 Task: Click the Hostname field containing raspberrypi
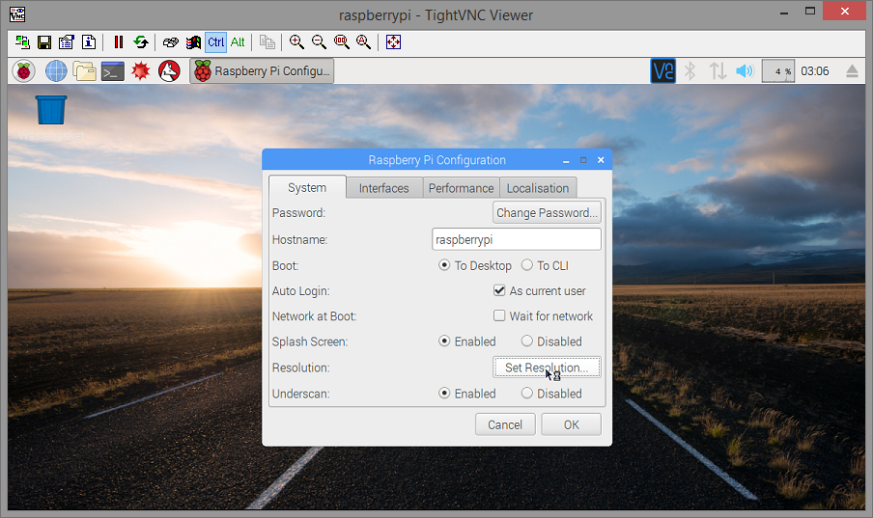tap(517, 239)
